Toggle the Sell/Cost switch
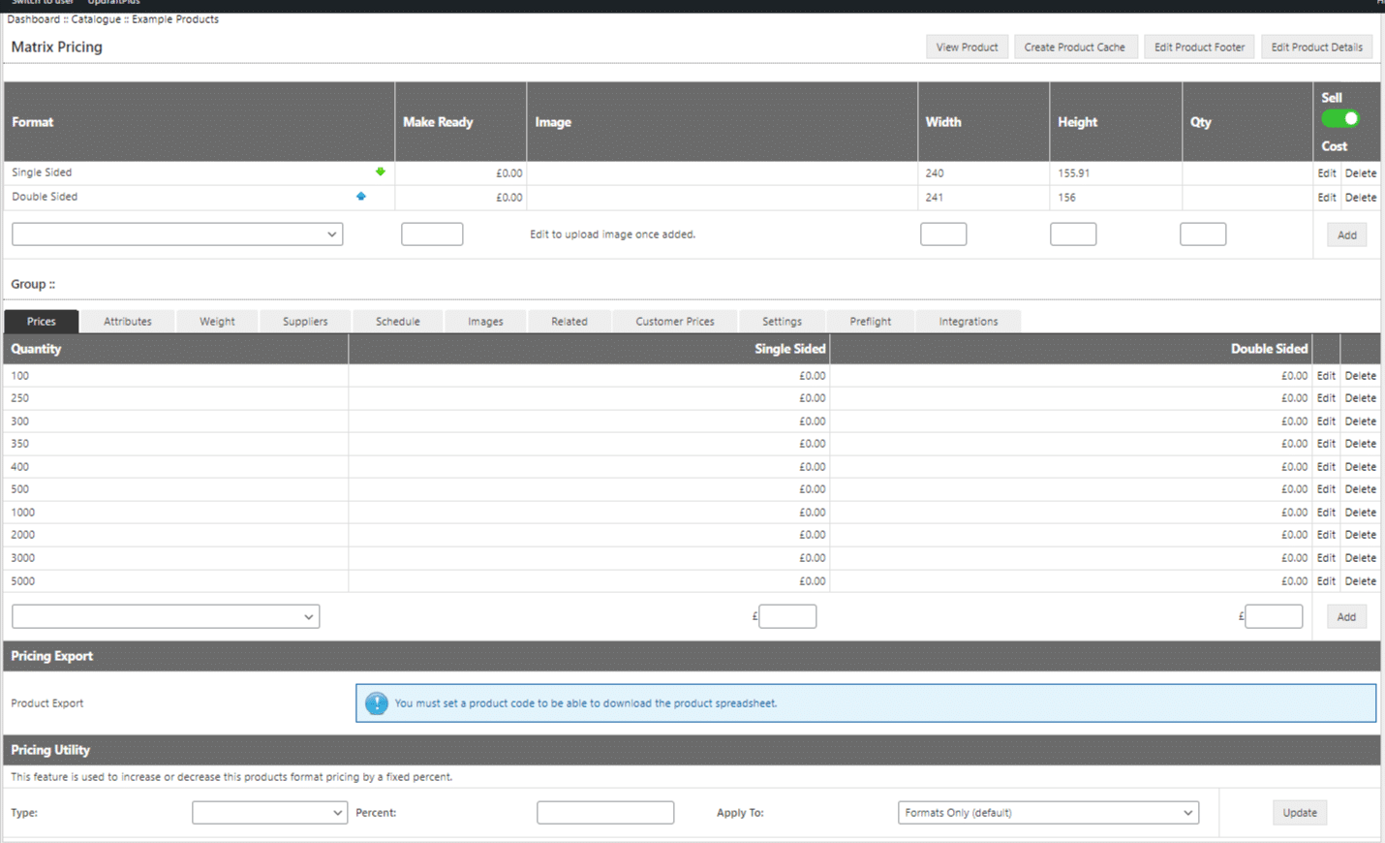The image size is (1385, 843). coord(1340,118)
